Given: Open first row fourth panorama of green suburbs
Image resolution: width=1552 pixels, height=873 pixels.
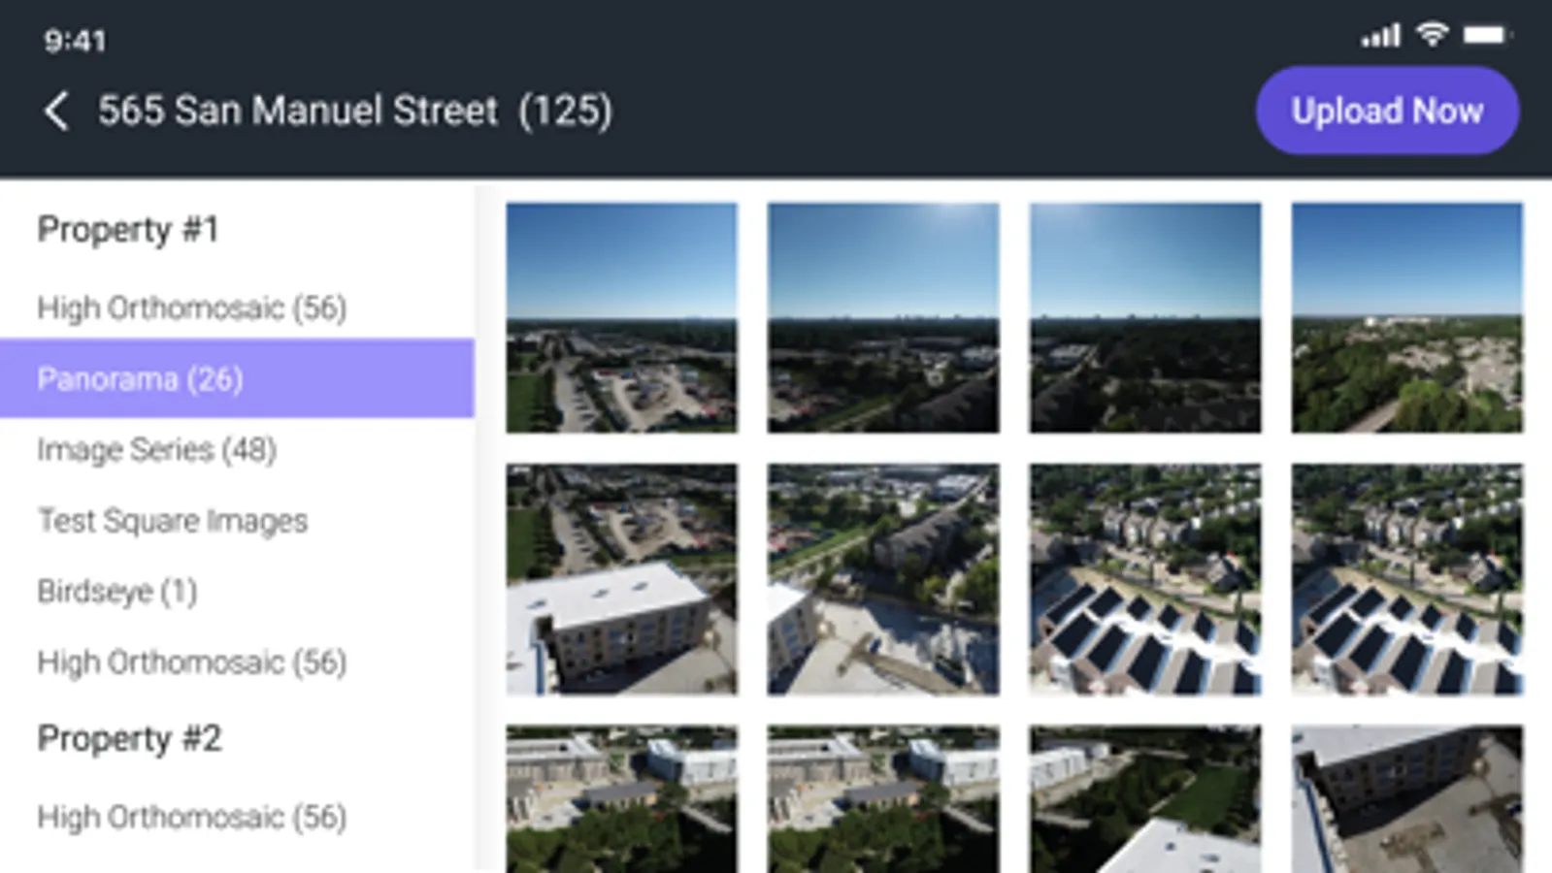Looking at the screenshot, I should pyautogui.click(x=1407, y=317).
